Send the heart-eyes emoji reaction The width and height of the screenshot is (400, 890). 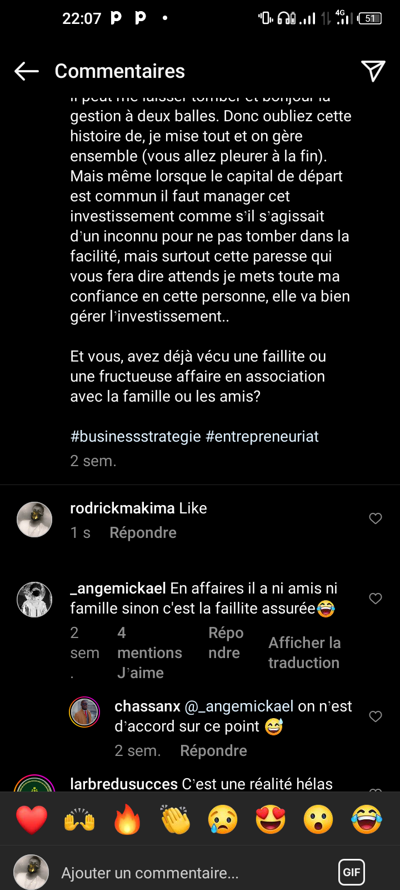[271, 819]
